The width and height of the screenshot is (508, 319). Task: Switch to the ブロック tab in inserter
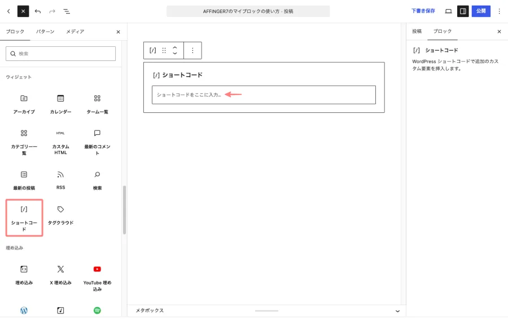pyautogui.click(x=15, y=32)
